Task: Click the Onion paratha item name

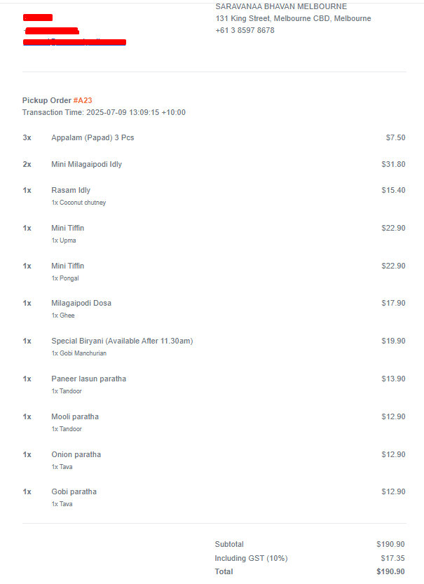Action: tap(76, 455)
